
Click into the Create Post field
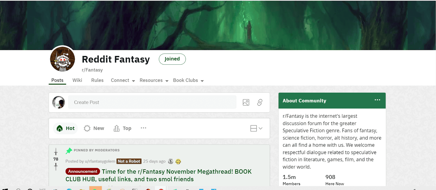point(152,102)
